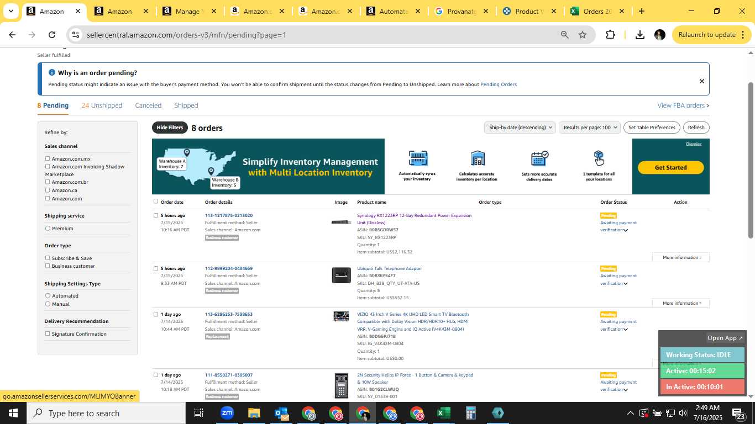The height and width of the screenshot is (424, 755).
Task: Open Excel from taskbar
Action: pyautogui.click(x=443, y=413)
